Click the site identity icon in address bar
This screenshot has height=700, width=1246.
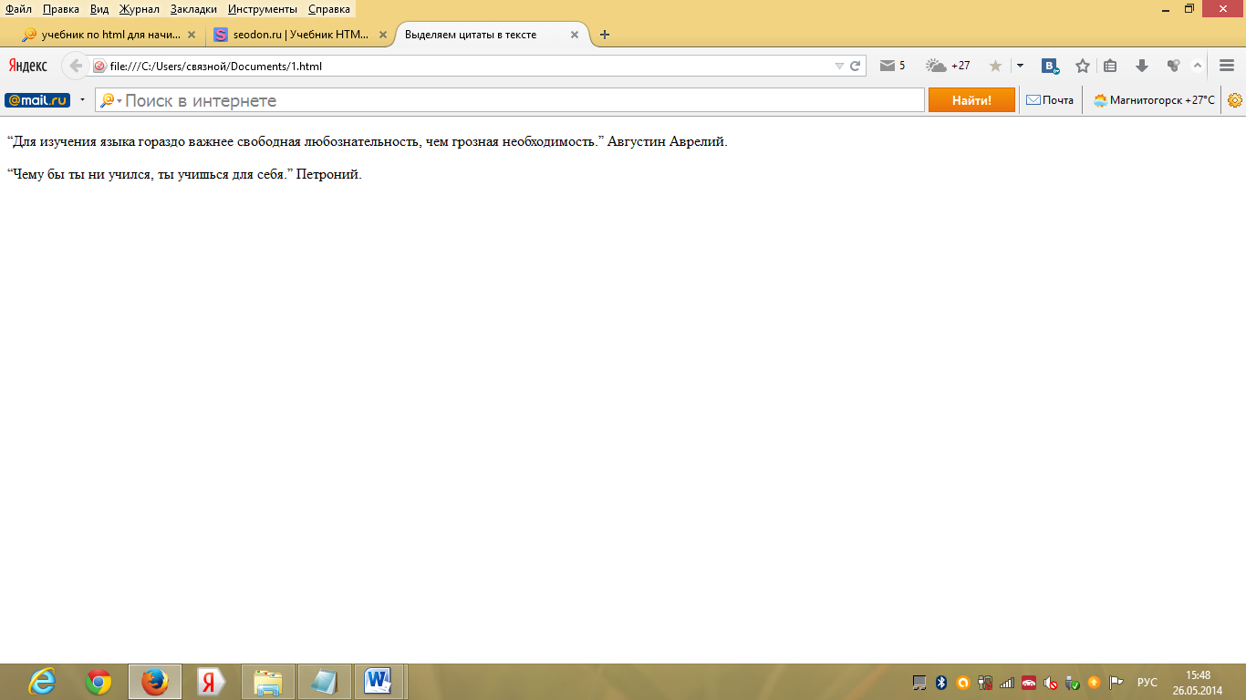tap(99, 66)
